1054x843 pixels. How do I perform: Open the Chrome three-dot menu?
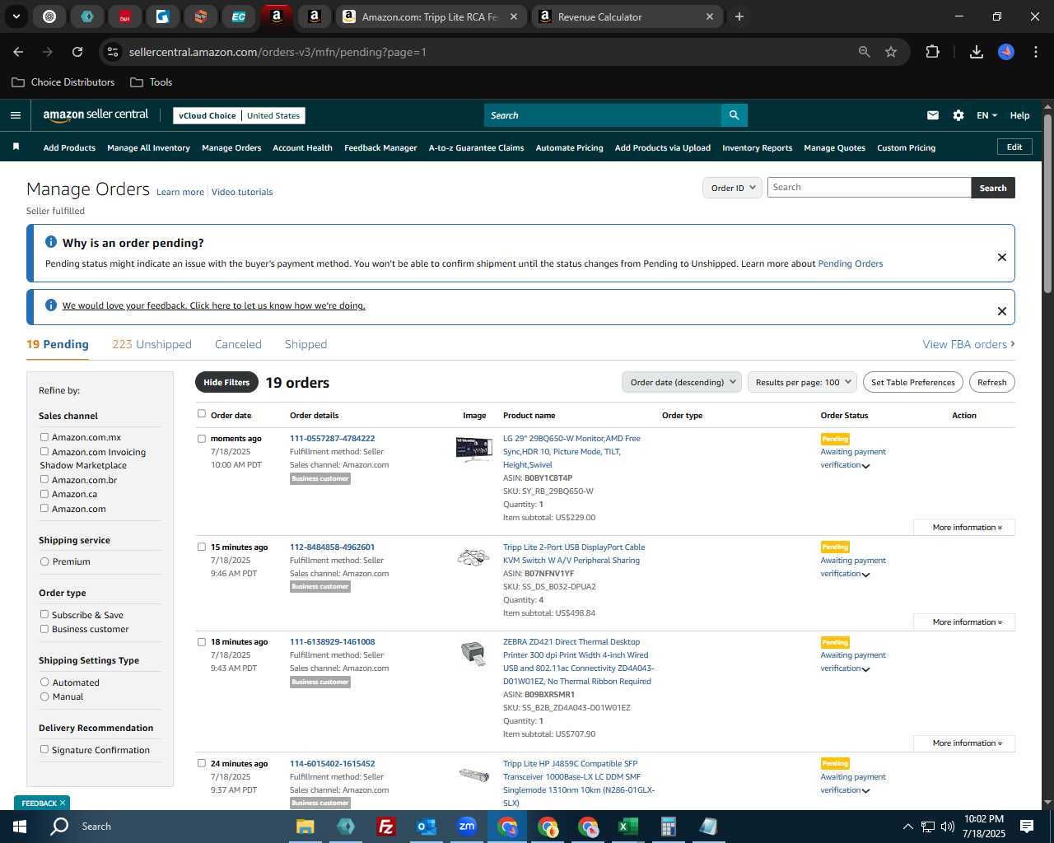1034,52
